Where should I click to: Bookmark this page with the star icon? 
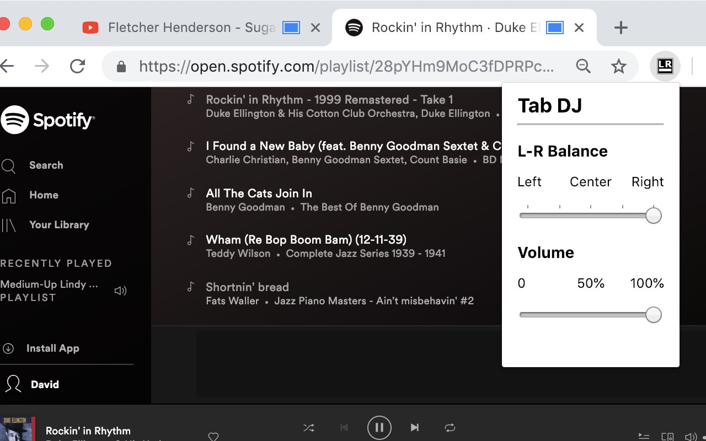(x=619, y=67)
